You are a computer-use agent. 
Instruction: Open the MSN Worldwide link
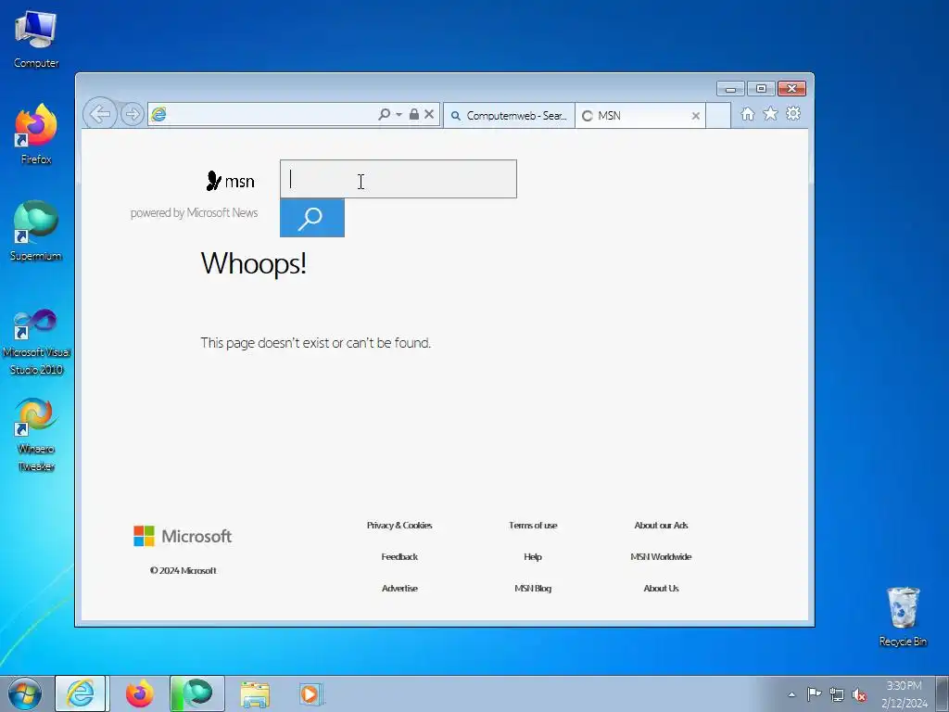point(661,556)
